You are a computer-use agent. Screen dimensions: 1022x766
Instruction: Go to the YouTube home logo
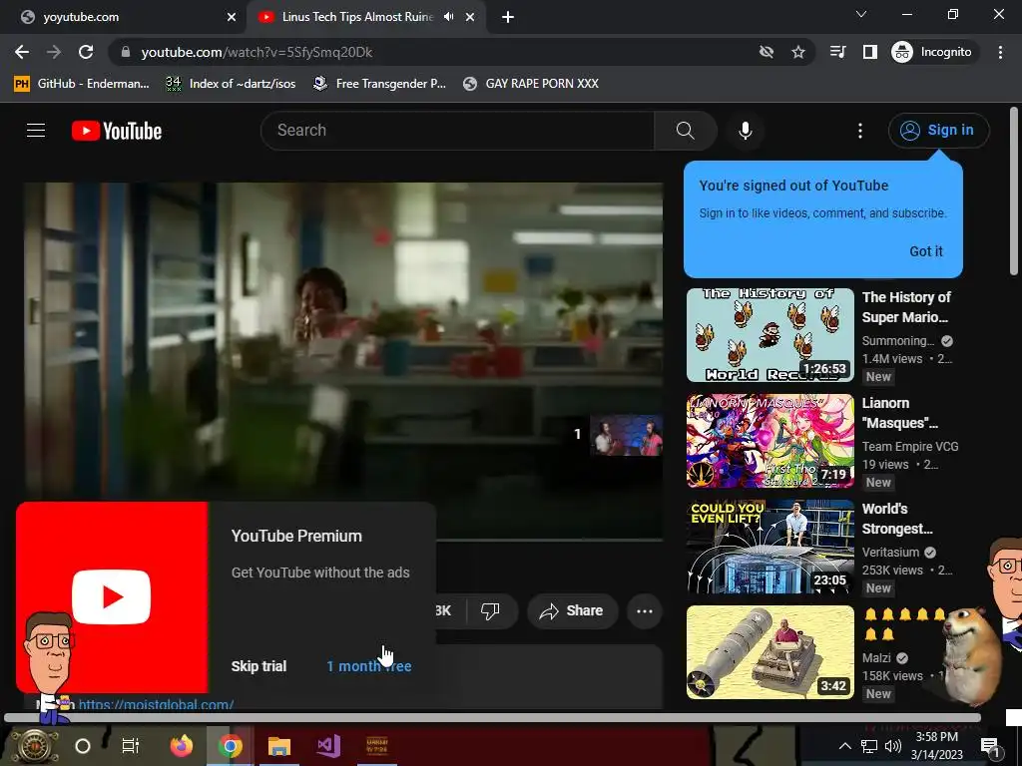tap(117, 131)
